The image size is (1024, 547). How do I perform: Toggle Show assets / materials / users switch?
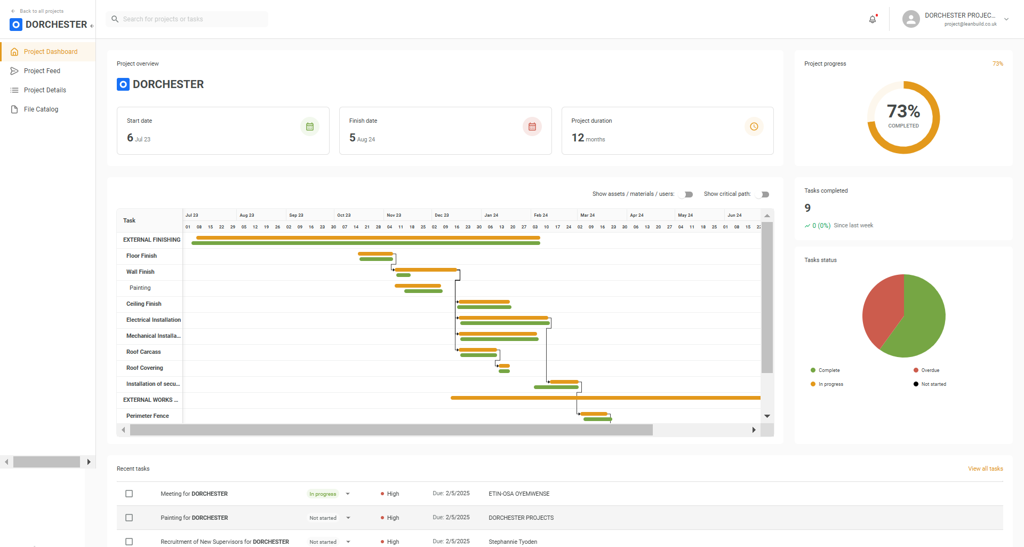(687, 194)
